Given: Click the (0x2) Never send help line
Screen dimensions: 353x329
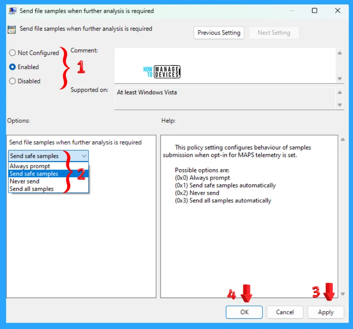Looking at the screenshot, I should pos(197,193).
